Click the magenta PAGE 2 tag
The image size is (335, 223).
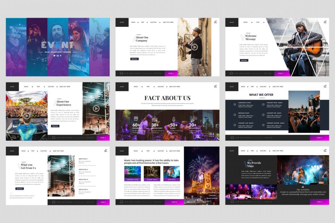tap(171, 73)
